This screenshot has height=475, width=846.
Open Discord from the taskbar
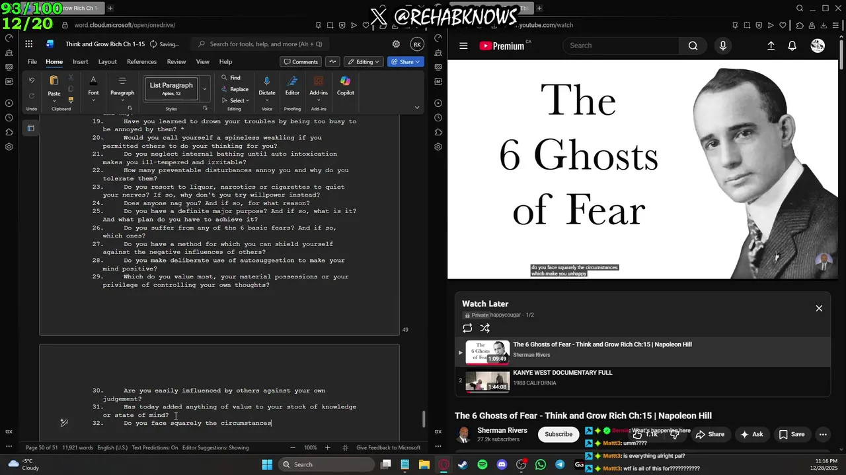click(502, 464)
